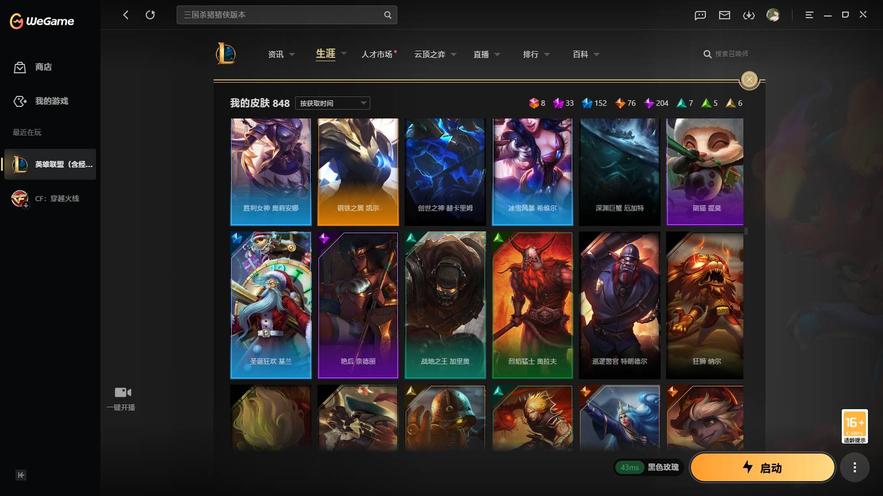Open the 熊猫 提莫 skin card
Screen dimensions: 883x496
pos(705,171)
